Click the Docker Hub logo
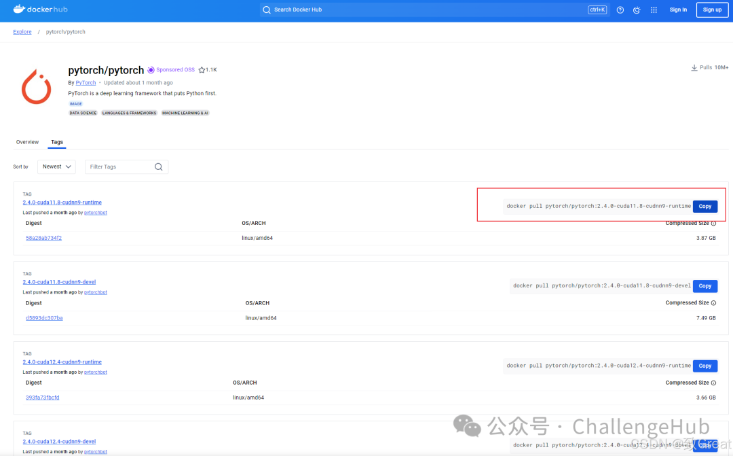This screenshot has width=733, height=456. click(x=40, y=9)
